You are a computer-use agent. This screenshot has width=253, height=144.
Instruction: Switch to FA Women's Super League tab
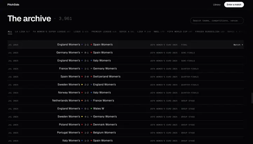[52, 32]
